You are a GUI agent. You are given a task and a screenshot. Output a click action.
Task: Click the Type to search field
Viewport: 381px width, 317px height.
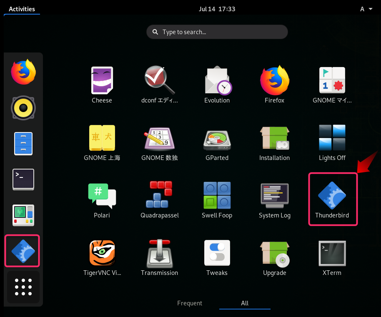click(x=217, y=32)
